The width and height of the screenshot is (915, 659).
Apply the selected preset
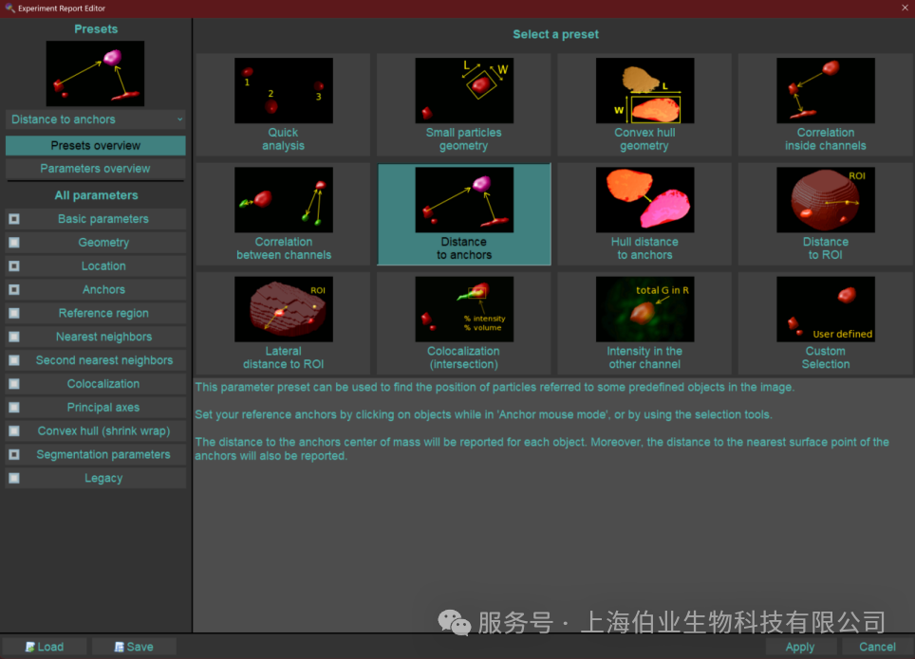[800, 647]
